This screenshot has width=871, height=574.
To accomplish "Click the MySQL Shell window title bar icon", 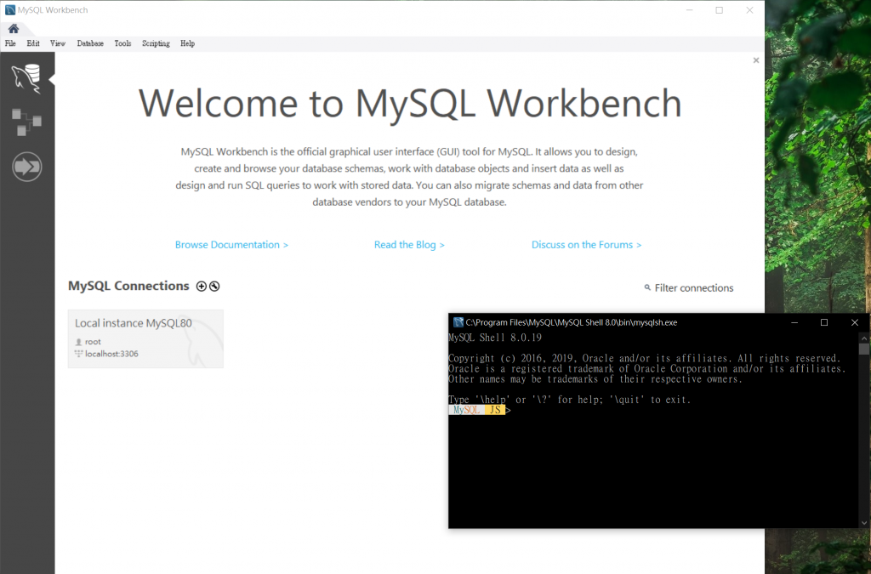I will 458,322.
